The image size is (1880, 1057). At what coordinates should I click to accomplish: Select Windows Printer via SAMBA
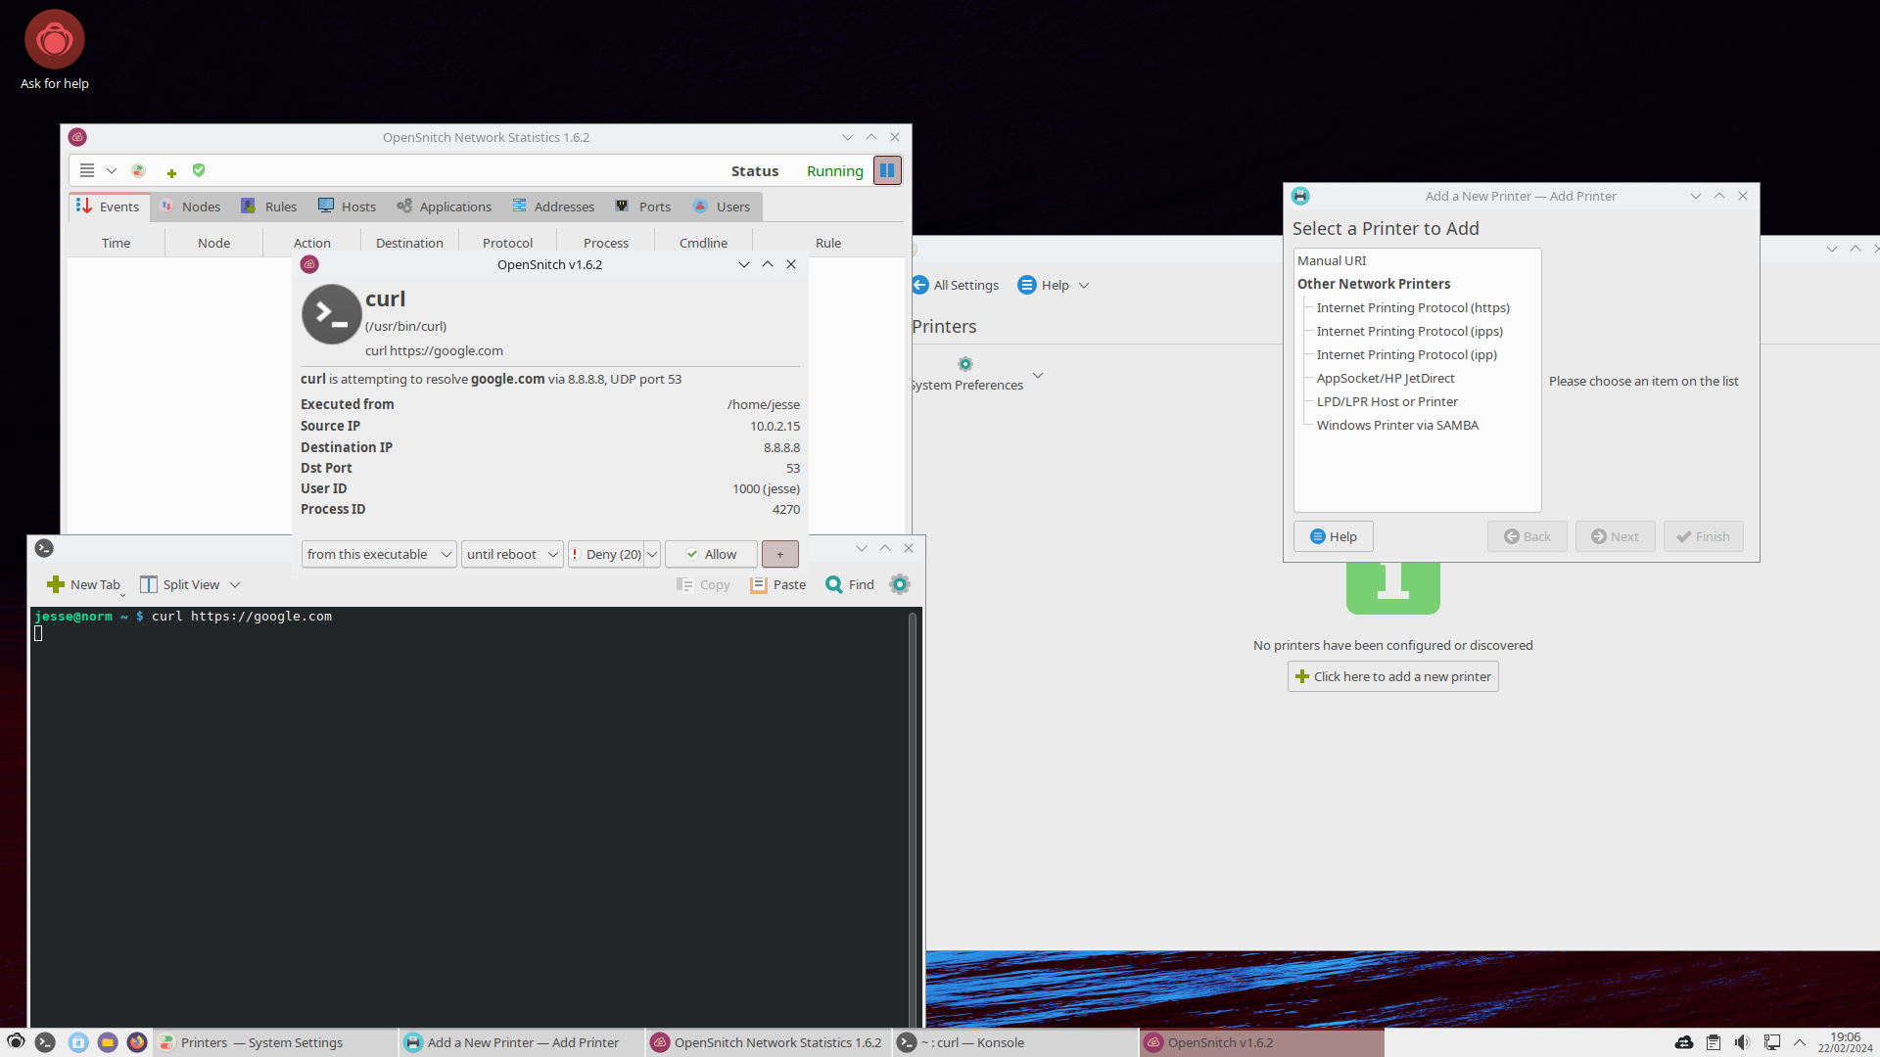[x=1397, y=425]
